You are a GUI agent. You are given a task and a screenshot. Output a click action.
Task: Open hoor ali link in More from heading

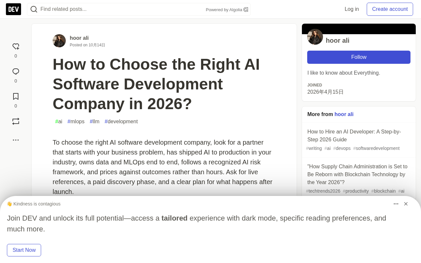point(344,114)
